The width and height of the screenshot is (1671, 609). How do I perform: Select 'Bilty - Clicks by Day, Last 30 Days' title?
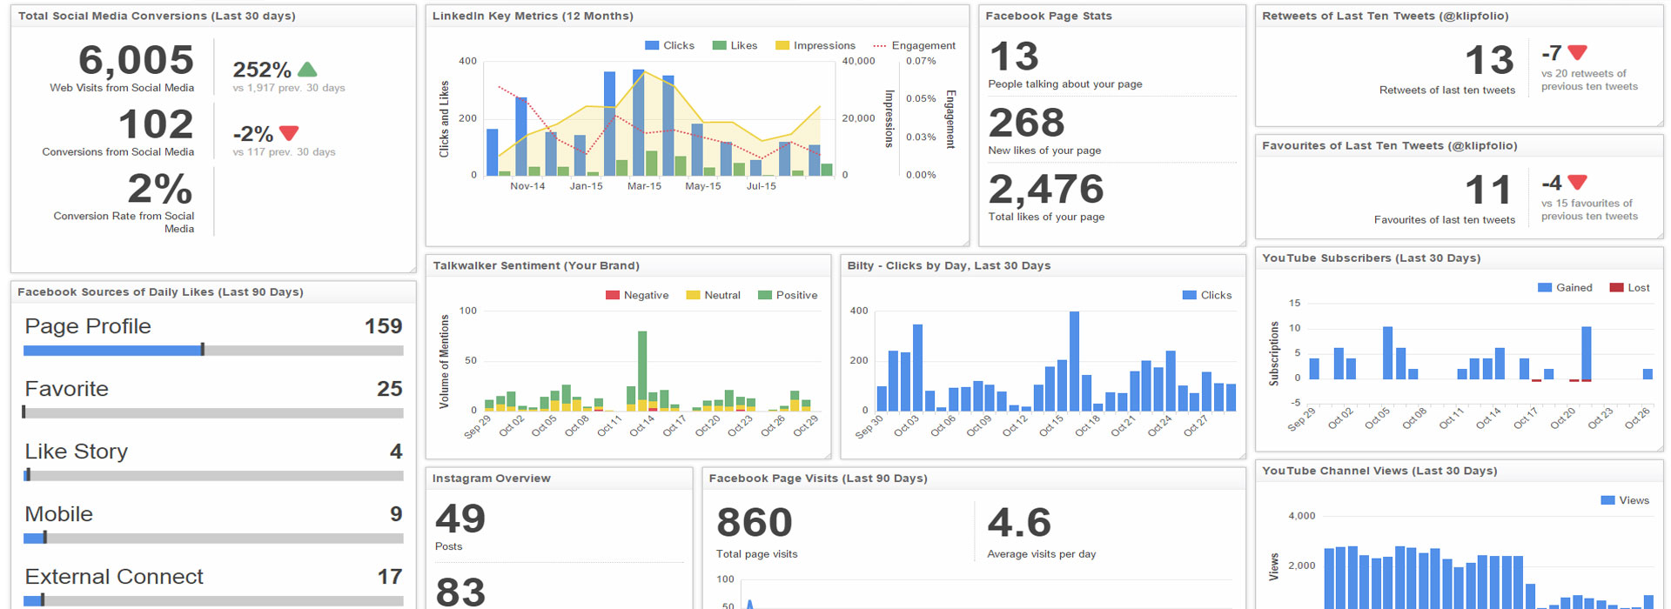(949, 265)
